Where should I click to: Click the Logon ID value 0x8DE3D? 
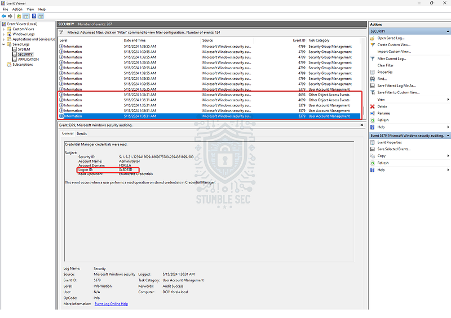click(x=125, y=170)
